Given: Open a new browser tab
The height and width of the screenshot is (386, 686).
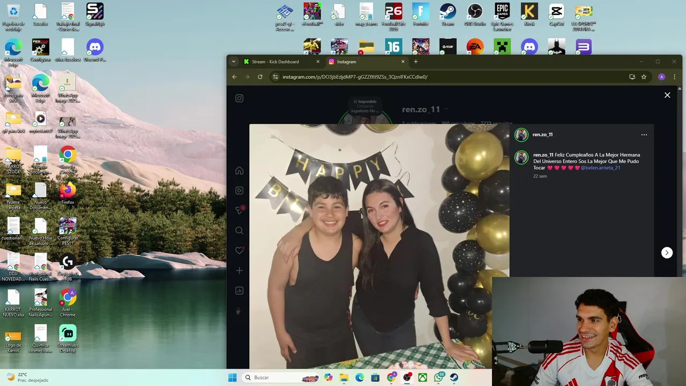Looking at the screenshot, I should [x=415, y=62].
